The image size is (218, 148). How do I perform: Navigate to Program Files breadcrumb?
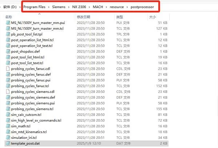click(x=35, y=7)
